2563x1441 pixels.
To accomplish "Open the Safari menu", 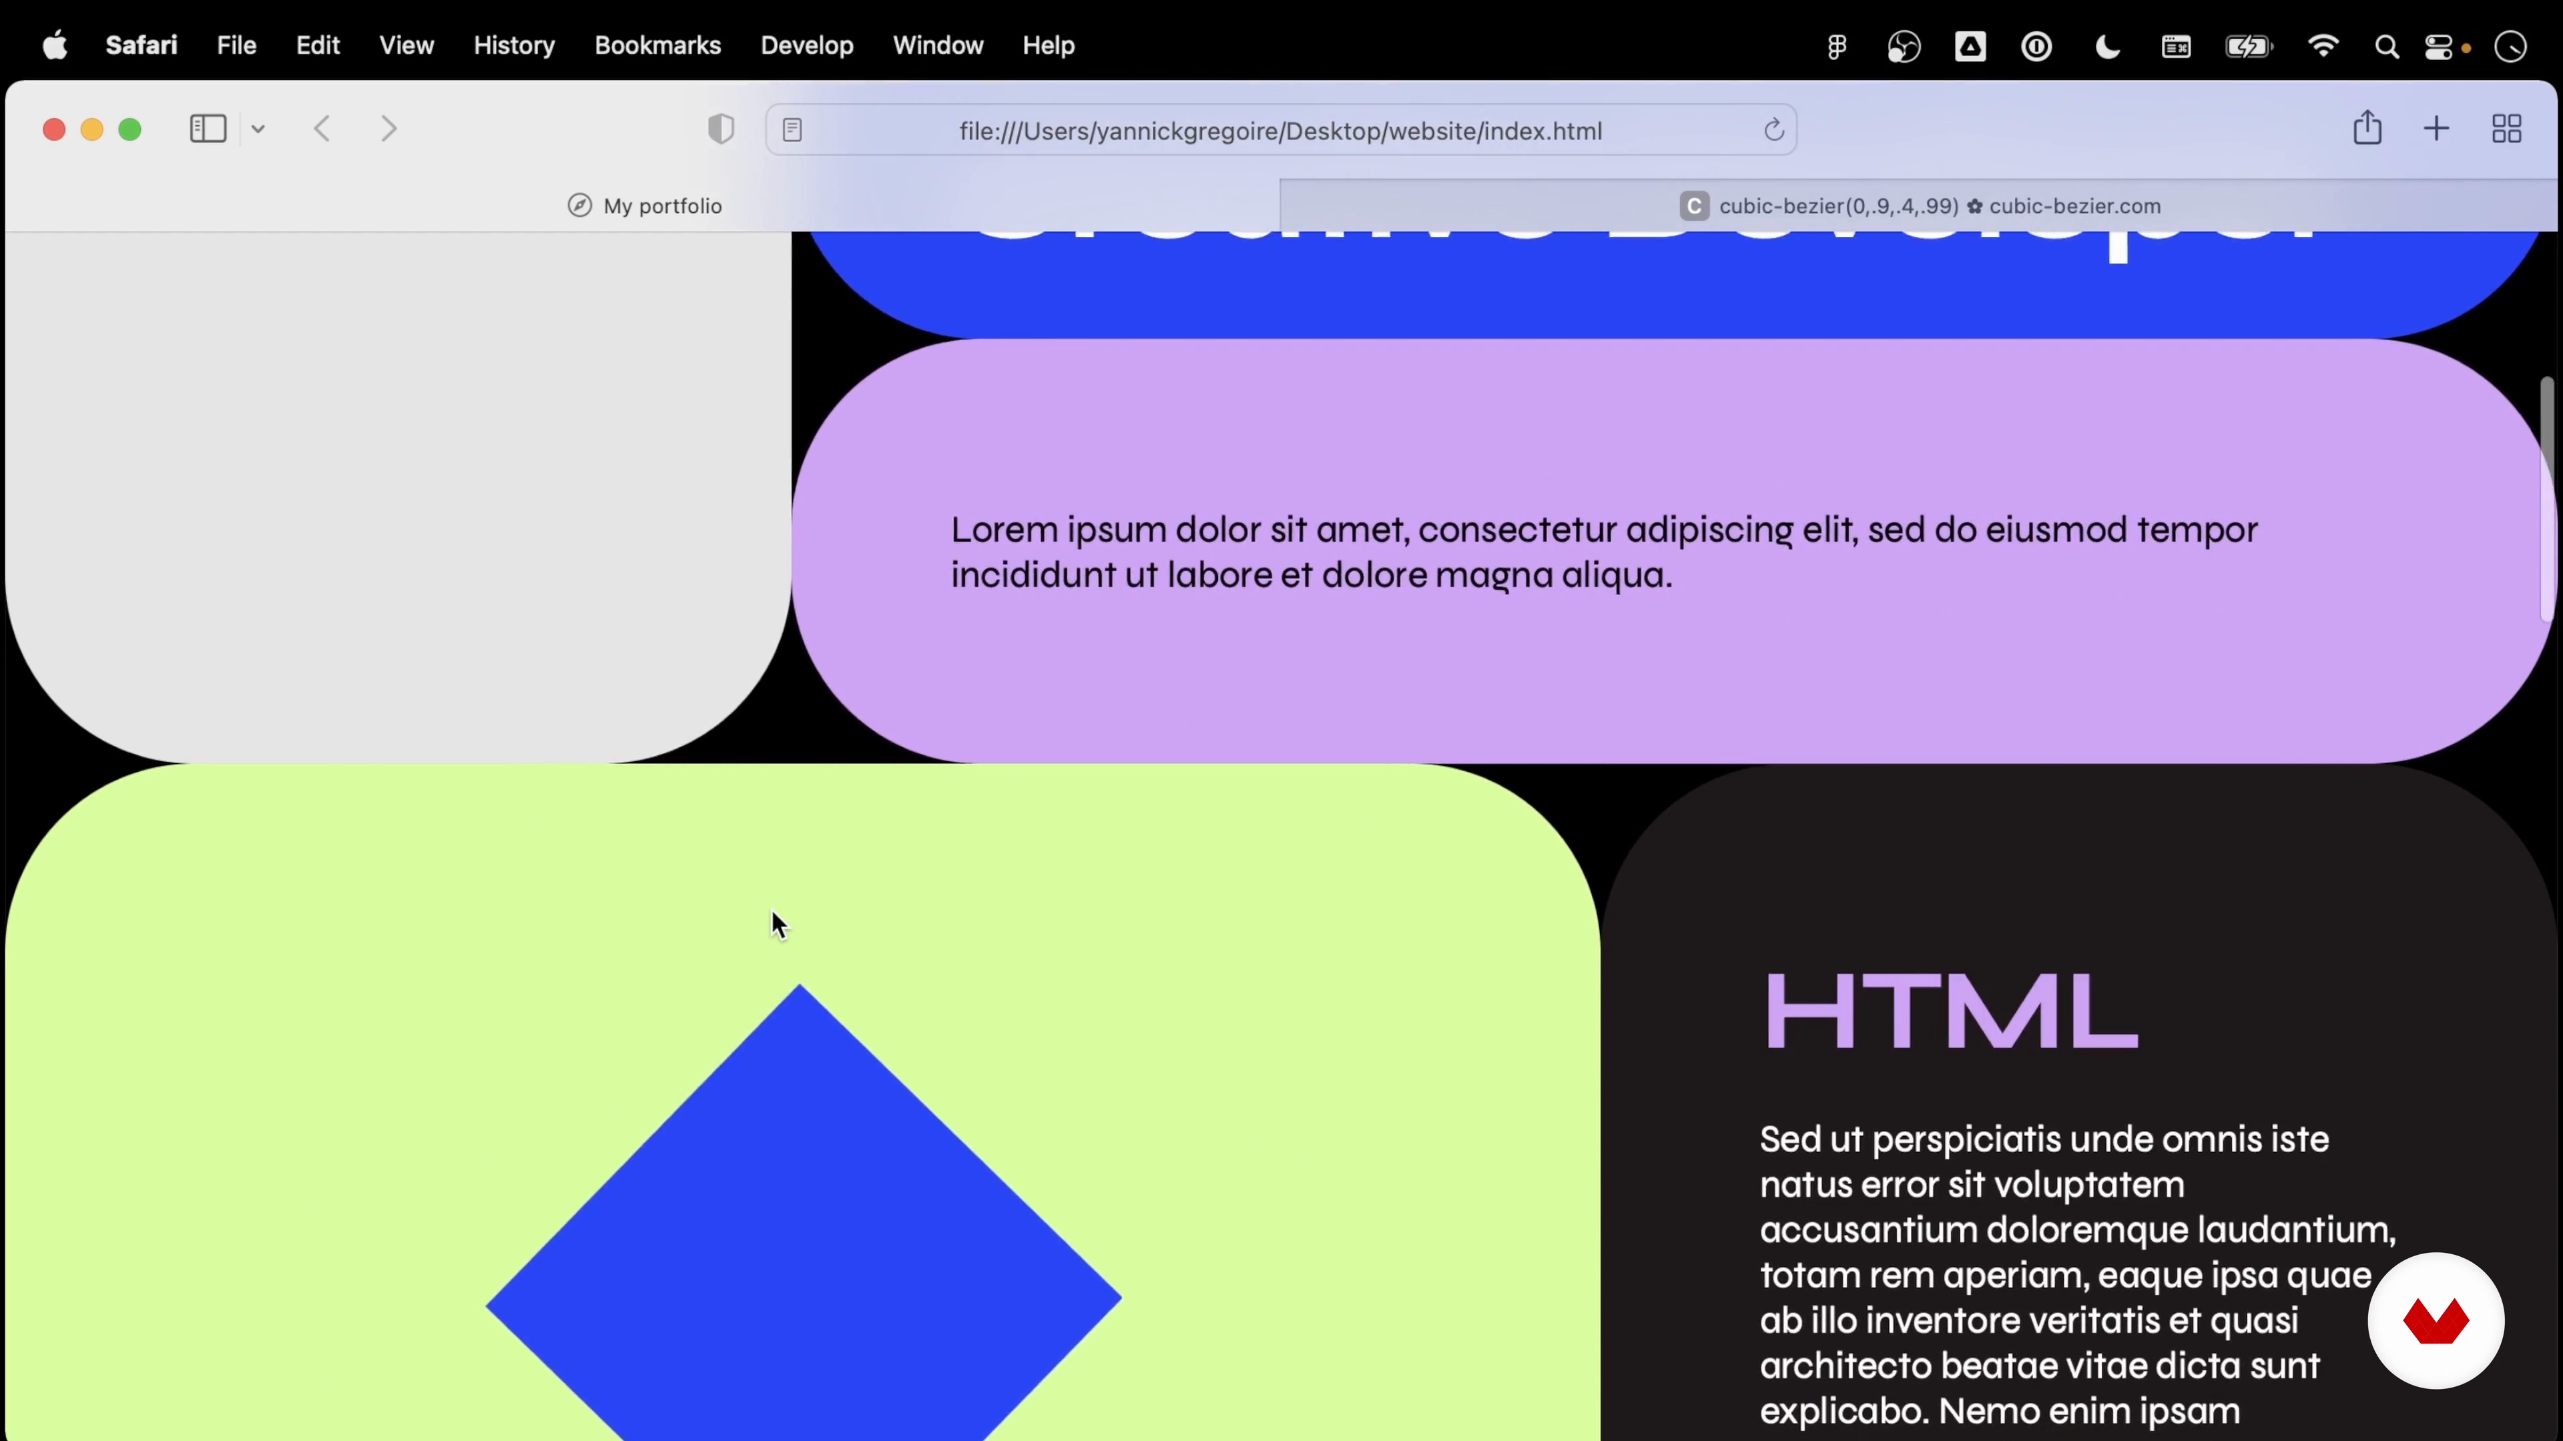I will [x=141, y=46].
